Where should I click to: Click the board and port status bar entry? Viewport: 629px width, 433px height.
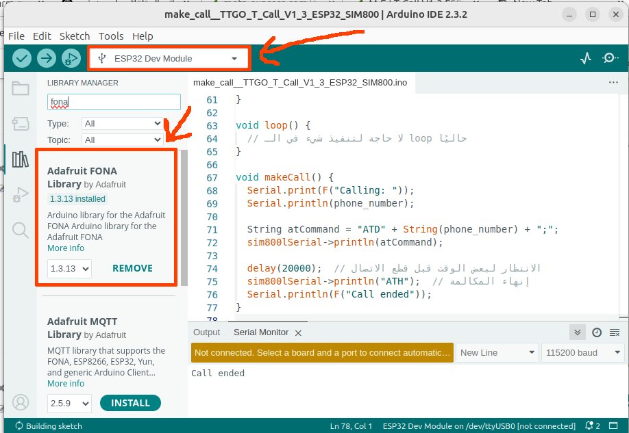pyautogui.click(x=479, y=426)
